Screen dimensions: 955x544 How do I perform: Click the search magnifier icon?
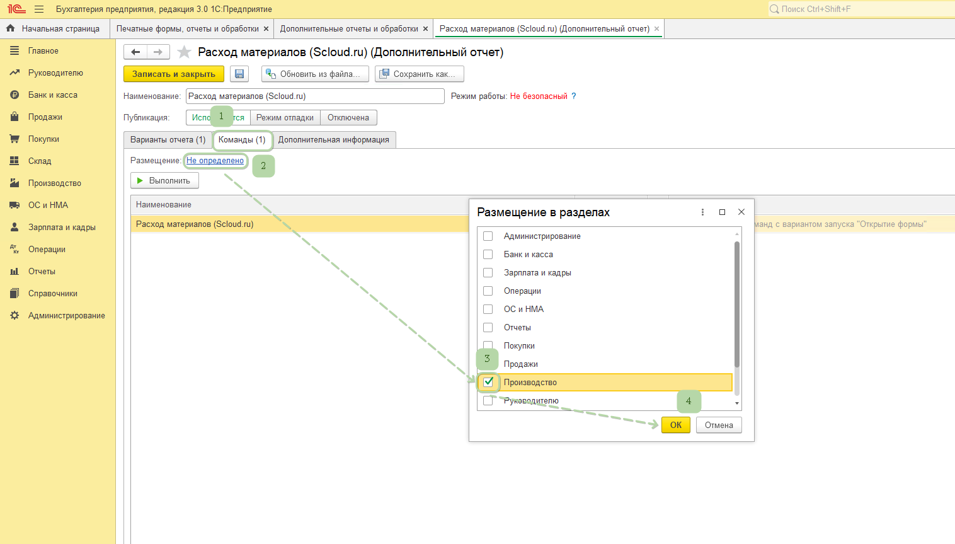tap(774, 9)
